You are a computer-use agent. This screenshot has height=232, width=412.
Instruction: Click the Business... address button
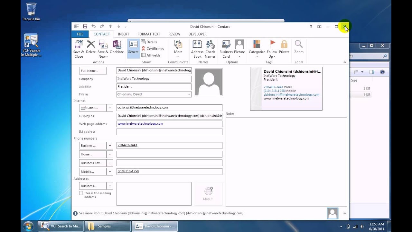93,186
